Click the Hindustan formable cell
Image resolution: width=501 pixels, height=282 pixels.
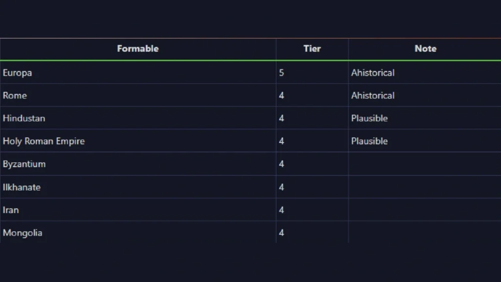coord(24,118)
